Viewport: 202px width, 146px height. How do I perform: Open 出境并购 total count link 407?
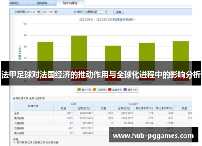71,128
